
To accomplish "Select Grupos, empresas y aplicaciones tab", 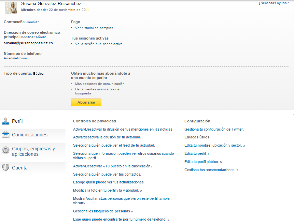I will (33, 151).
